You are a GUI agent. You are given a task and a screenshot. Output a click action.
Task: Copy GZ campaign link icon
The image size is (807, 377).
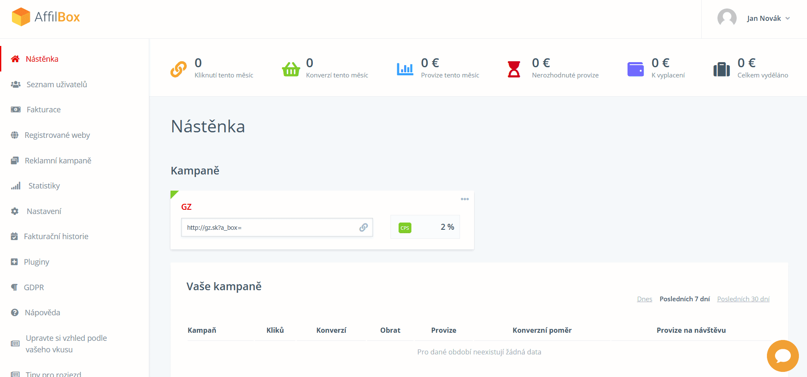click(x=363, y=228)
